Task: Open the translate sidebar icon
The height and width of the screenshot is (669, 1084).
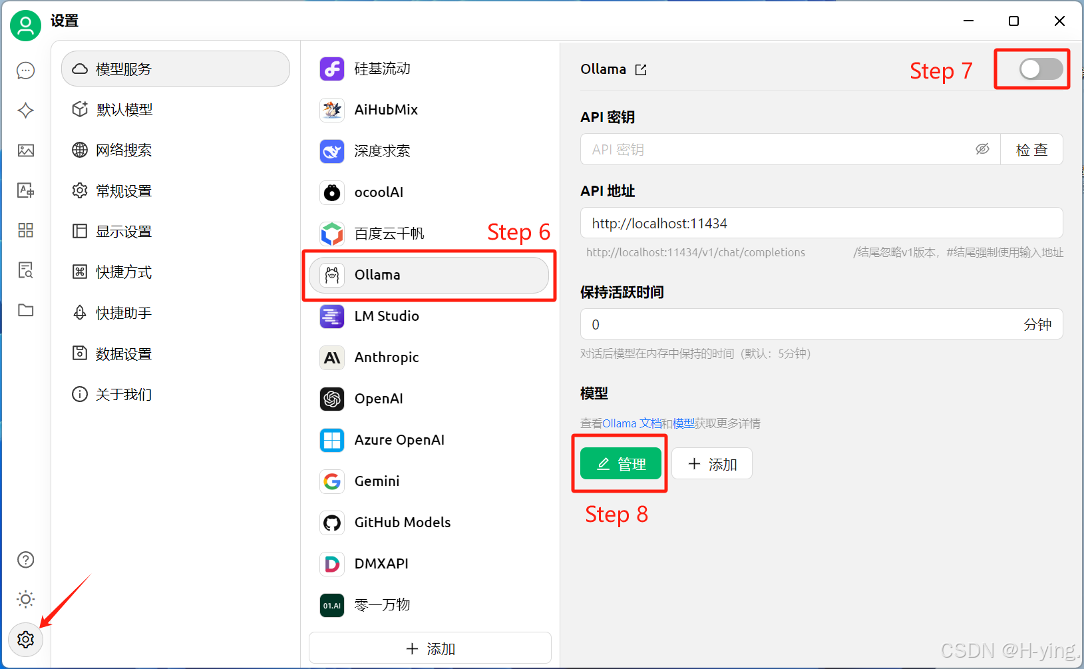Action: tap(25, 190)
